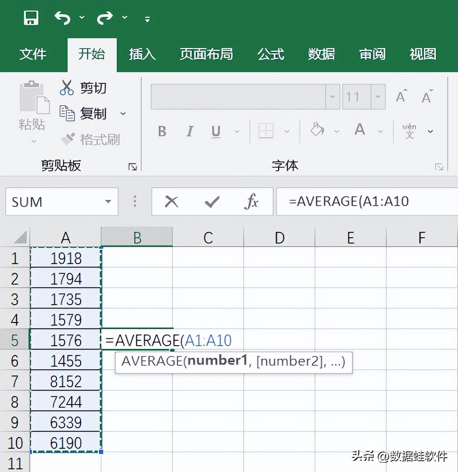Click the Save icon in title bar
The width and height of the screenshot is (458, 472).
click(31, 18)
